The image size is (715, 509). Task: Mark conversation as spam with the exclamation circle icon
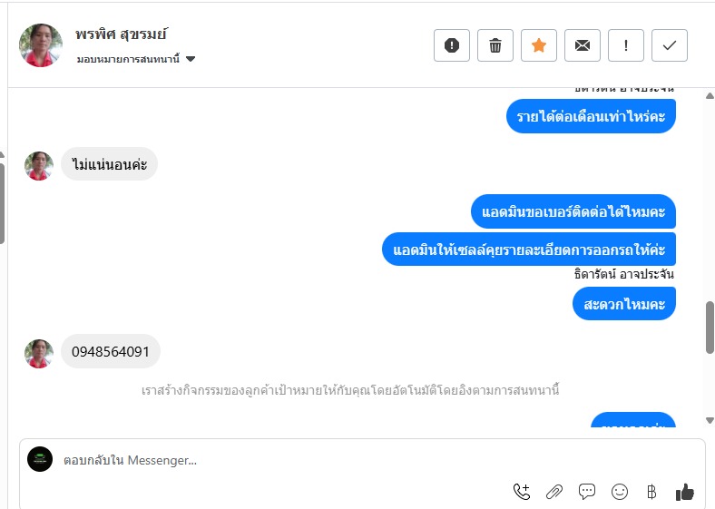452,45
